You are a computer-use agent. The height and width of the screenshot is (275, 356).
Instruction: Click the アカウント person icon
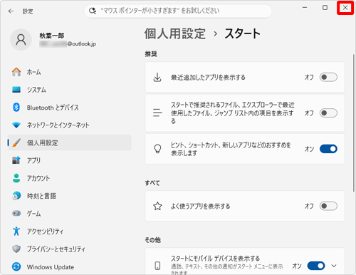pos(16,178)
